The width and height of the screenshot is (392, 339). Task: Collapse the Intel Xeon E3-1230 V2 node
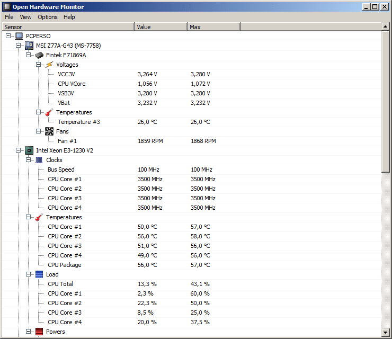pos(18,150)
